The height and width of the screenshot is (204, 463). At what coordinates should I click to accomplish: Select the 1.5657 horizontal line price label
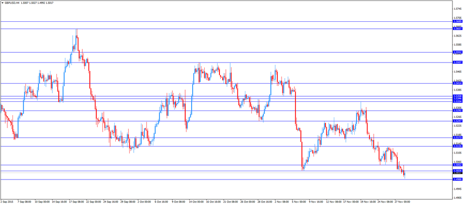pyautogui.click(x=457, y=29)
